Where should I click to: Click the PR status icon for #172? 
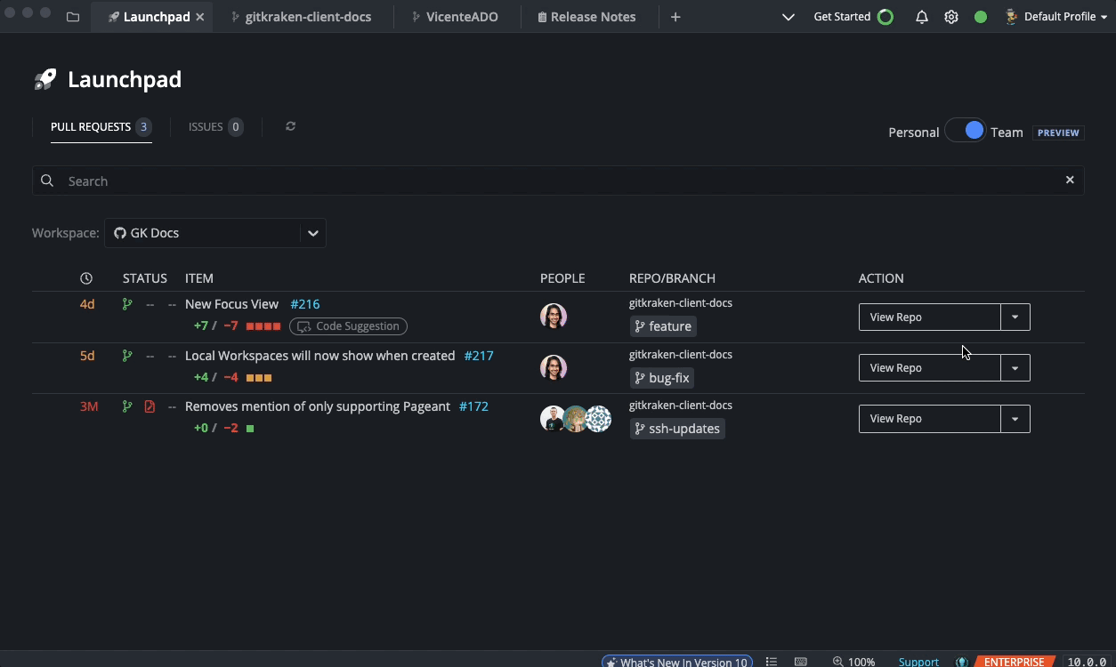click(127, 406)
